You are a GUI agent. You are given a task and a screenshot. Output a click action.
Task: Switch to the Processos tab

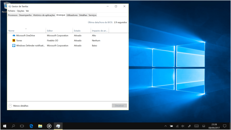(x=13, y=15)
